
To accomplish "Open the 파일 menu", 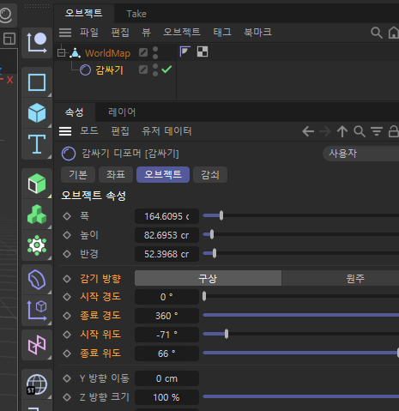I will pyautogui.click(x=89, y=32).
